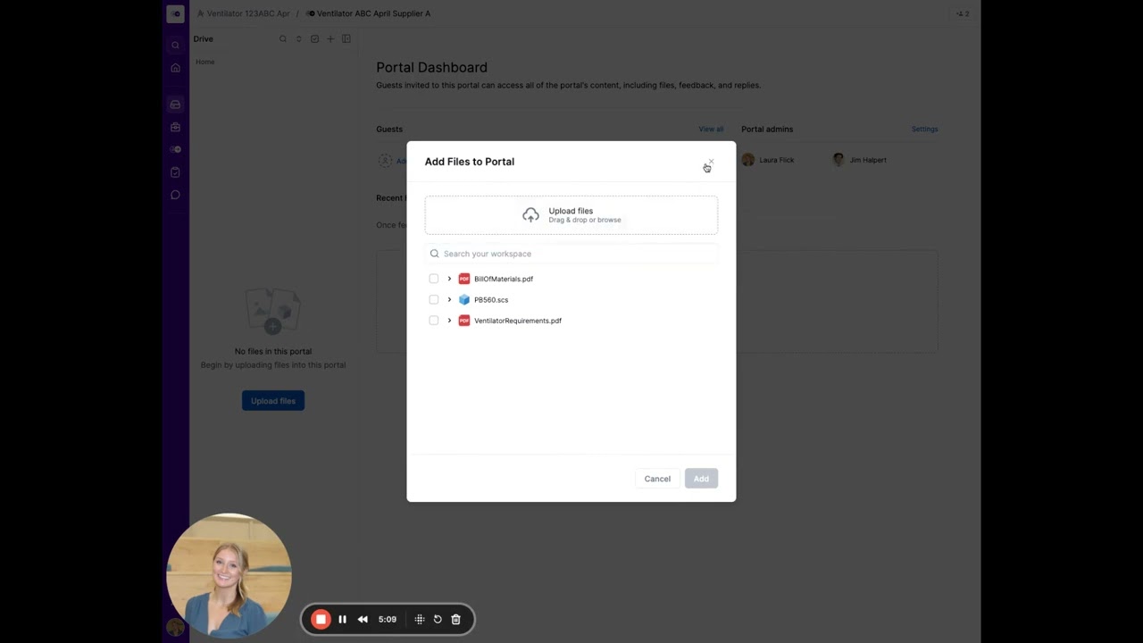Viewport: 1143px width, 643px height.
Task: Click the Upload files drop zone
Action: [x=571, y=215]
